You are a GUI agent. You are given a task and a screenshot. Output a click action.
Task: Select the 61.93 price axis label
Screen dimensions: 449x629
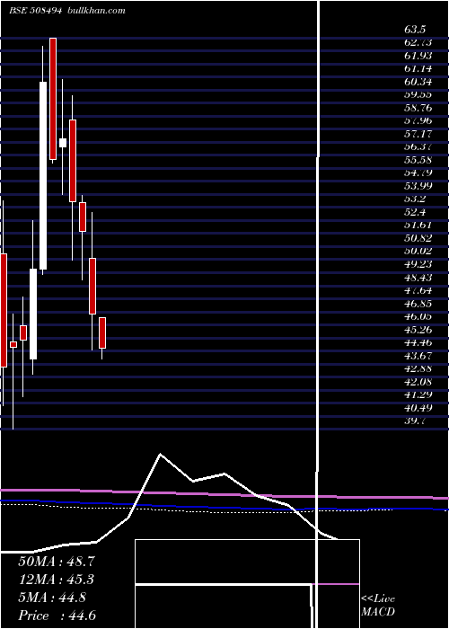[x=418, y=56]
